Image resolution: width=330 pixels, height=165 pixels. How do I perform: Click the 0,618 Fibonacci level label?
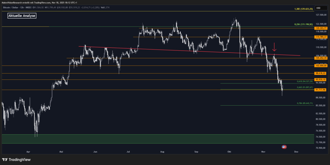click(305, 81)
